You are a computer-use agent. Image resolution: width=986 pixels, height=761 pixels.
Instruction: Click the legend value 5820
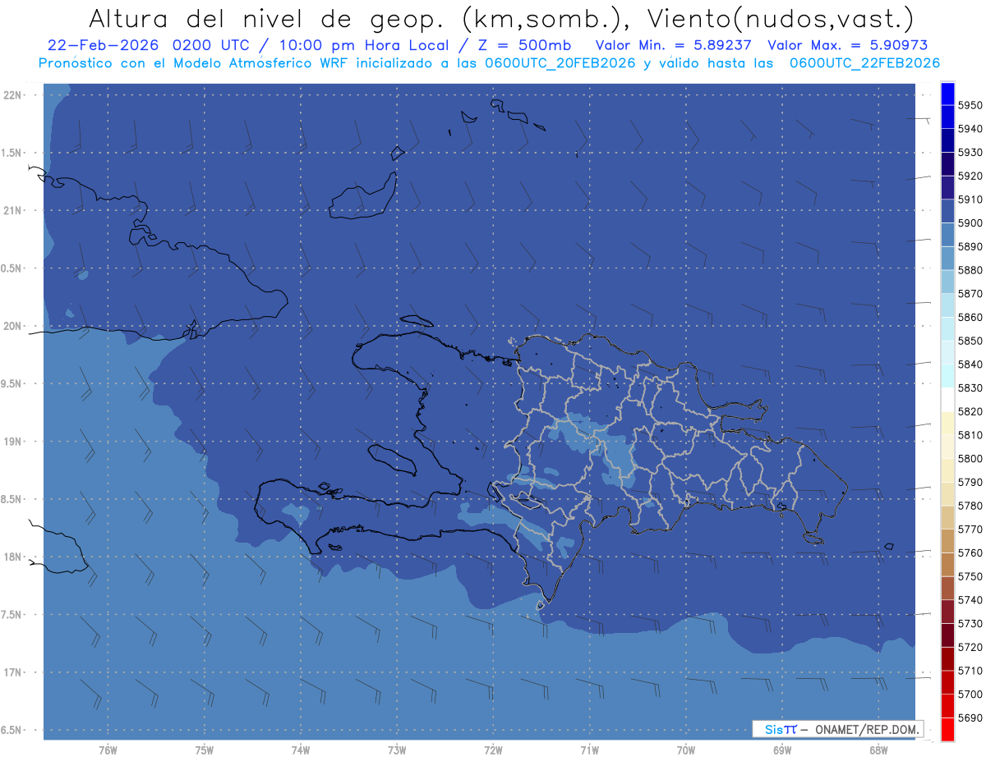[970, 411]
